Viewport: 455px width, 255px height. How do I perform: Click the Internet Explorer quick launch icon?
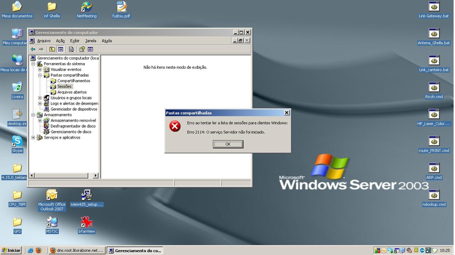pyautogui.click(x=30, y=250)
